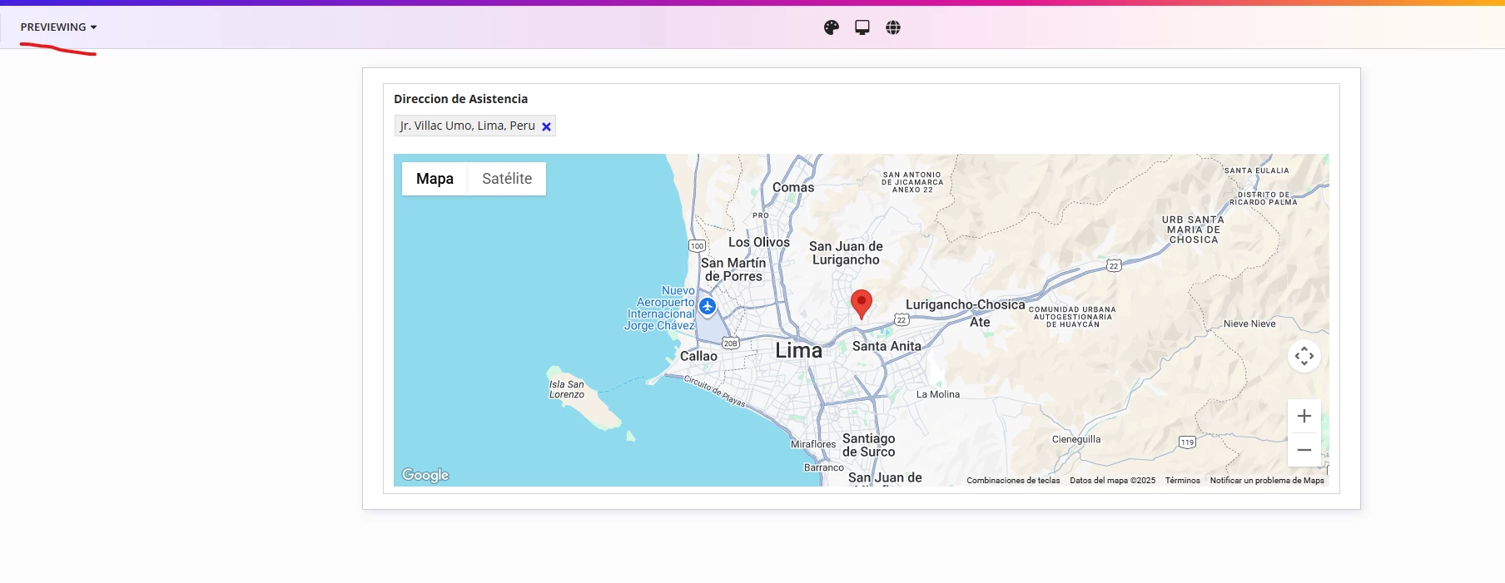The image size is (1505, 583).
Task: Click San Martín de Porres label
Action: tap(733, 269)
